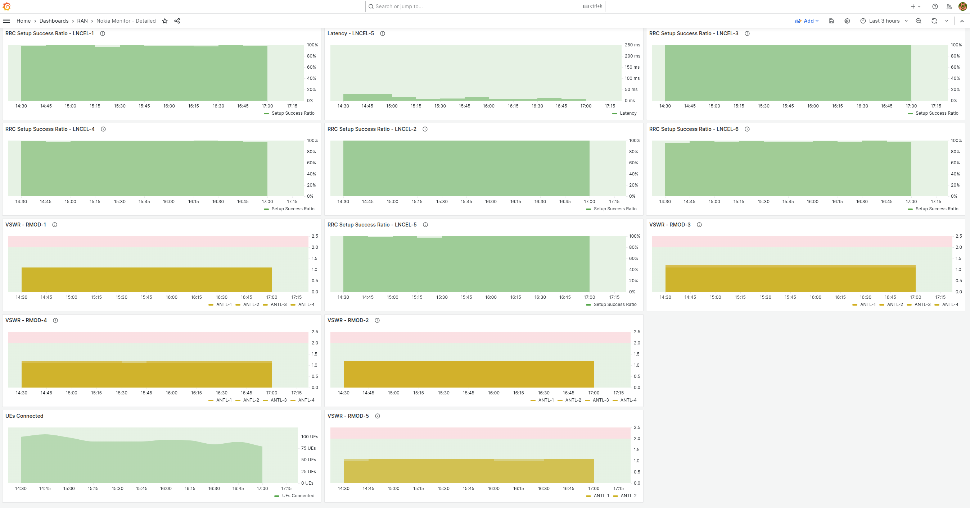The height and width of the screenshot is (508, 970).
Task: Show info for RRC Setup Success Ratio LNCEL-3
Action: coord(747,33)
